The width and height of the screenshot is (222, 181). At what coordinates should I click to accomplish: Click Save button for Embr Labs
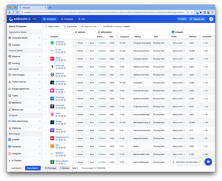click(x=91, y=67)
